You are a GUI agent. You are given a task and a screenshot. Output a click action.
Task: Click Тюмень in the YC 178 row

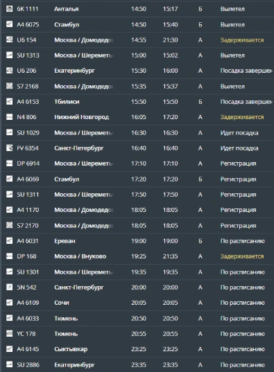click(x=66, y=334)
